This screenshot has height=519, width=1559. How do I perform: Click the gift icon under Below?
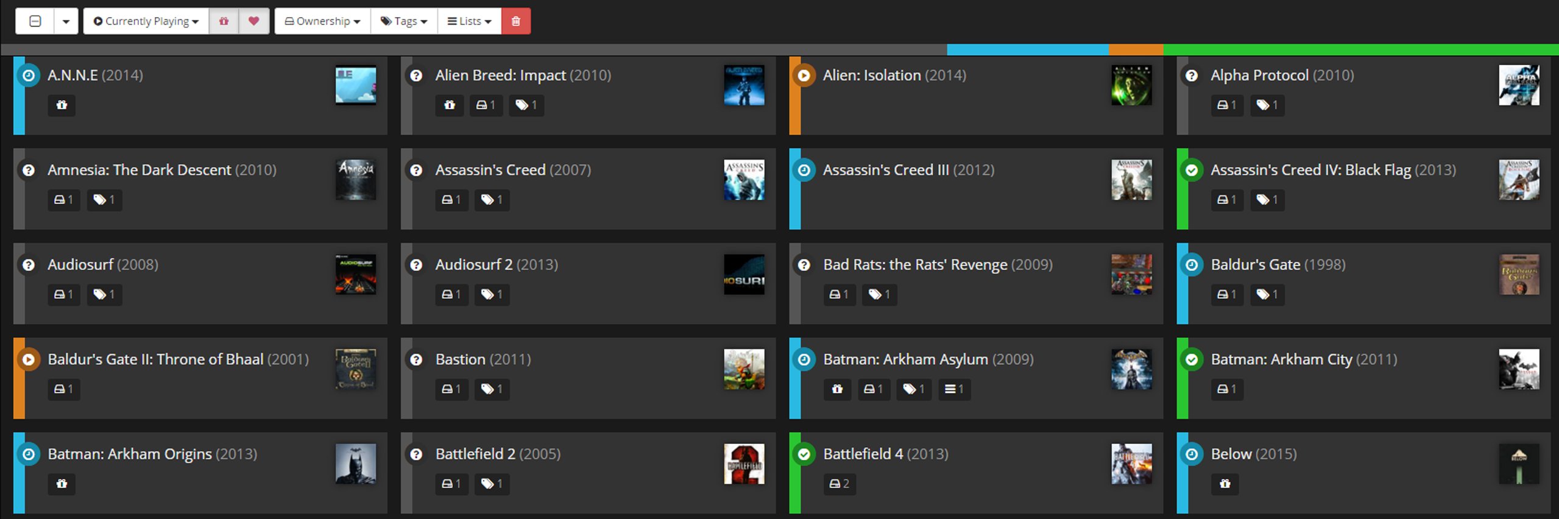click(1225, 484)
